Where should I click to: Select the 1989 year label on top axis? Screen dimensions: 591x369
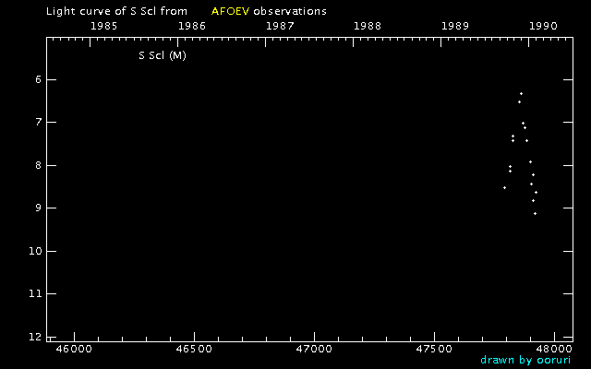pyautogui.click(x=455, y=26)
